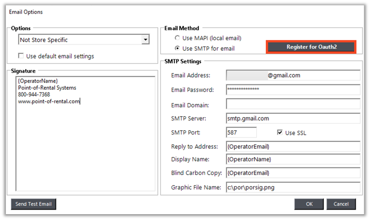This screenshot has width=370, height=220.
Task: Click the empty Email Domain field
Action: pos(293,105)
